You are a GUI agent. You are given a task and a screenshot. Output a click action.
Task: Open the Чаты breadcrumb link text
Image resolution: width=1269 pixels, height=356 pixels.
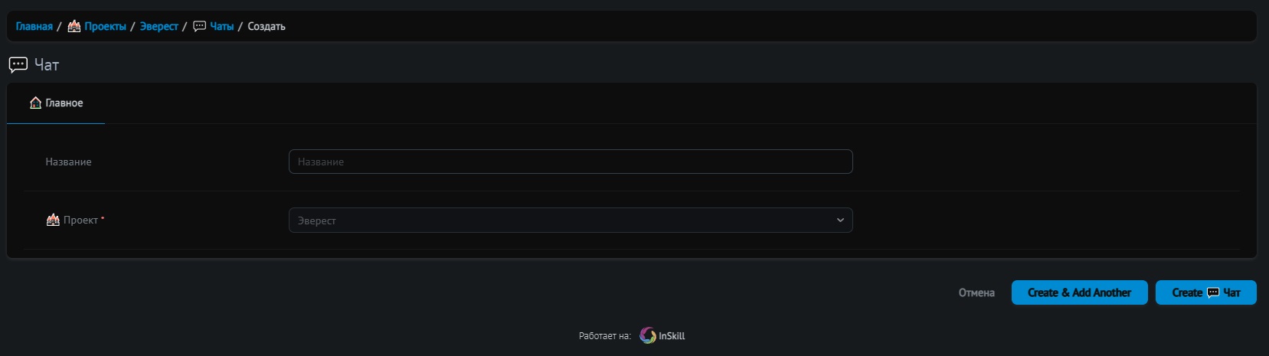222,27
